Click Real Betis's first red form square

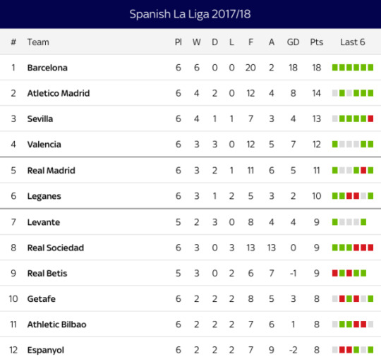[335, 273]
